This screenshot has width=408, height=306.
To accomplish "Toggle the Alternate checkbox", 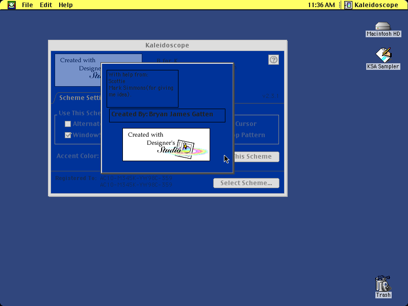I will point(68,124).
